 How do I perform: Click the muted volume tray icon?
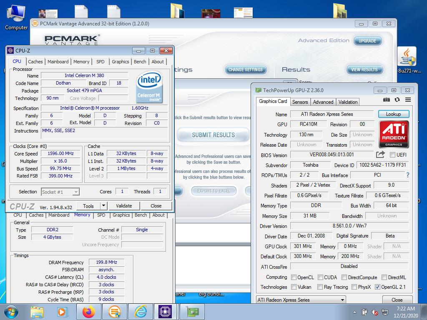(375, 312)
